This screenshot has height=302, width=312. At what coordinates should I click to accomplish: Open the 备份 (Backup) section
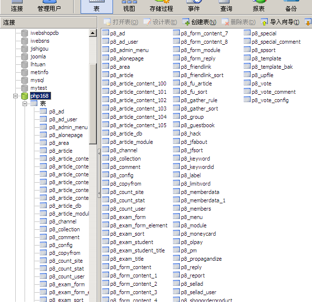pos(291,6)
